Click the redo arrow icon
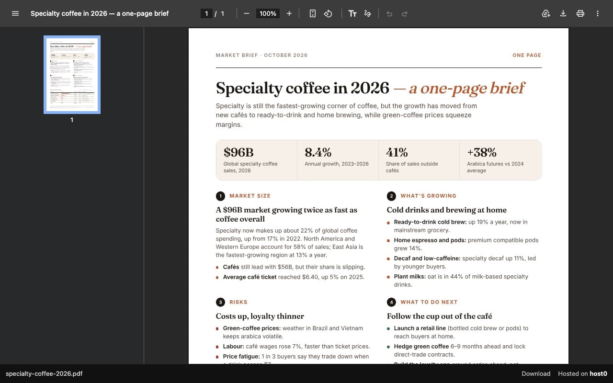The image size is (613, 383). coord(405,13)
